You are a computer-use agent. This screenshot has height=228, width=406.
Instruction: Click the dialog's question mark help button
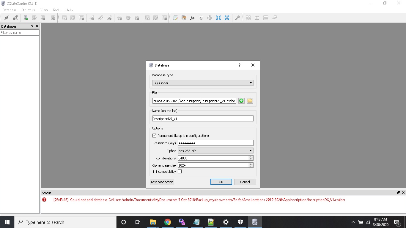(x=240, y=65)
